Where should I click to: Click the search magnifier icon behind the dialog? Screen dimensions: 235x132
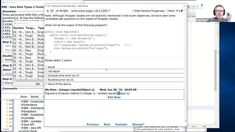(188, 6)
